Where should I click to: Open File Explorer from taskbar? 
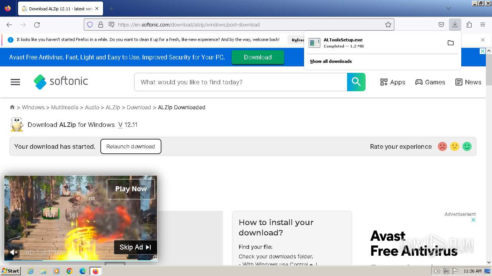(x=43, y=271)
